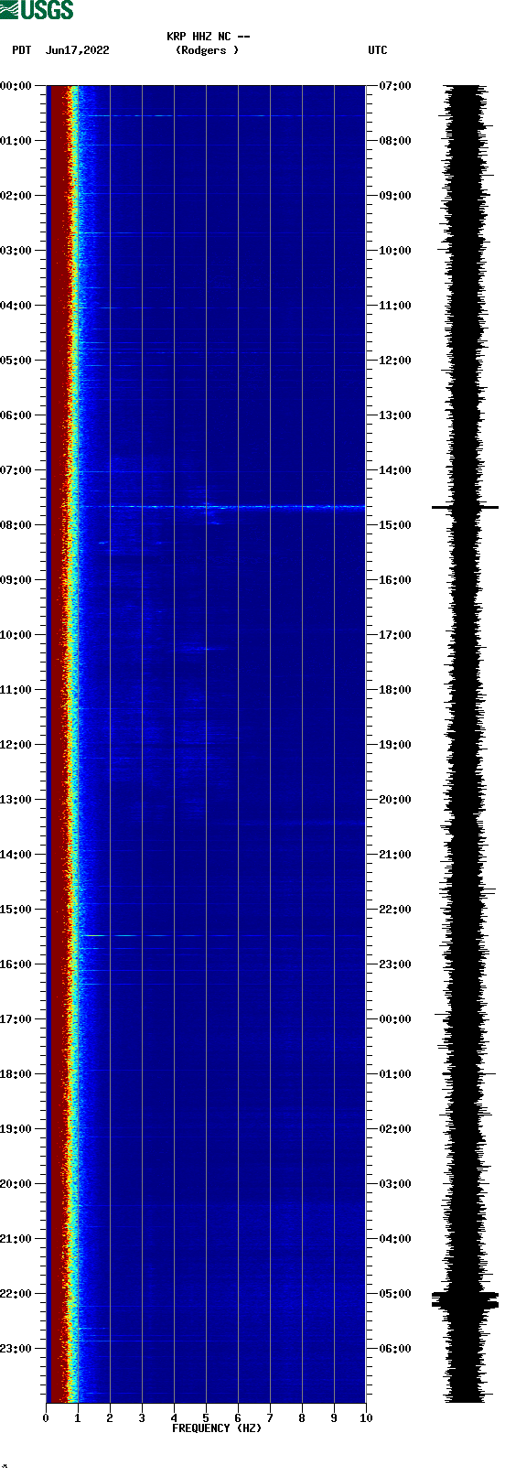This screenshot has height=1476, width=505.
Task: Click the 06:00 PDT time label
Action: coord(16,415)
